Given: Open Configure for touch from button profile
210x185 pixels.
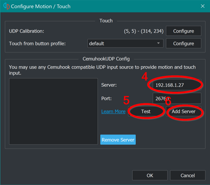Looking at the screenshot, I should (184, 43).
